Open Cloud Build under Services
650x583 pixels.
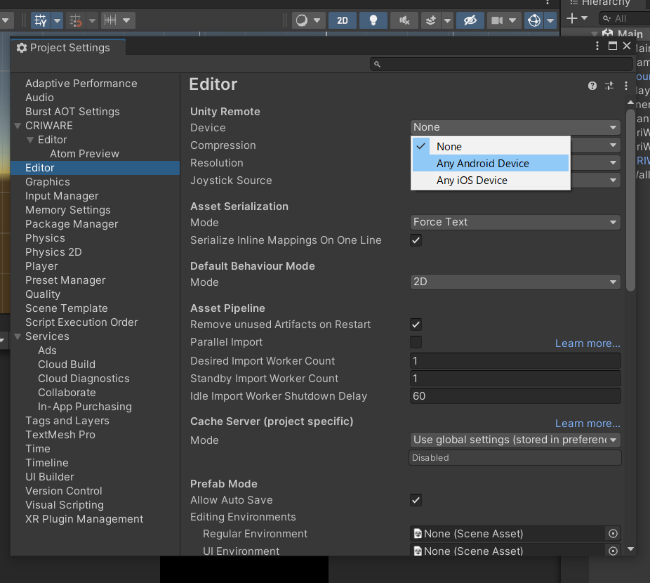pyautogui.click(x=67, y=365)
